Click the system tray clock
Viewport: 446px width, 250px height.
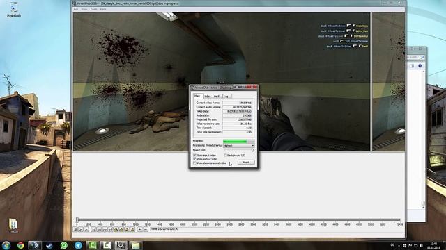pyautogui.click(x=433, y=245)
